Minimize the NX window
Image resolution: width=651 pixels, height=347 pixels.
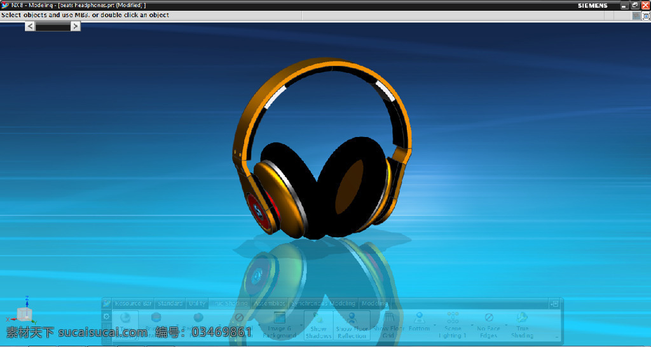tap(624, 5)
